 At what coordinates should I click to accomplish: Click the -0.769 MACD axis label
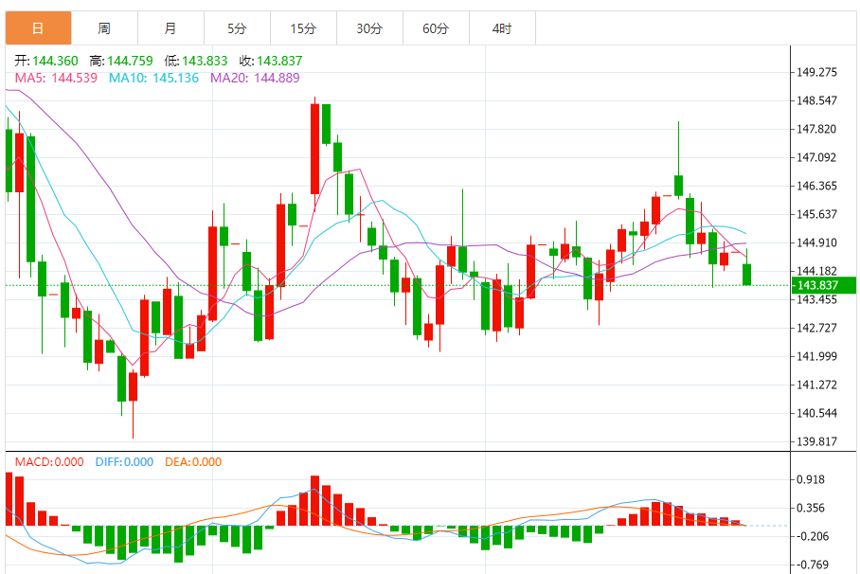coord(813,565)
